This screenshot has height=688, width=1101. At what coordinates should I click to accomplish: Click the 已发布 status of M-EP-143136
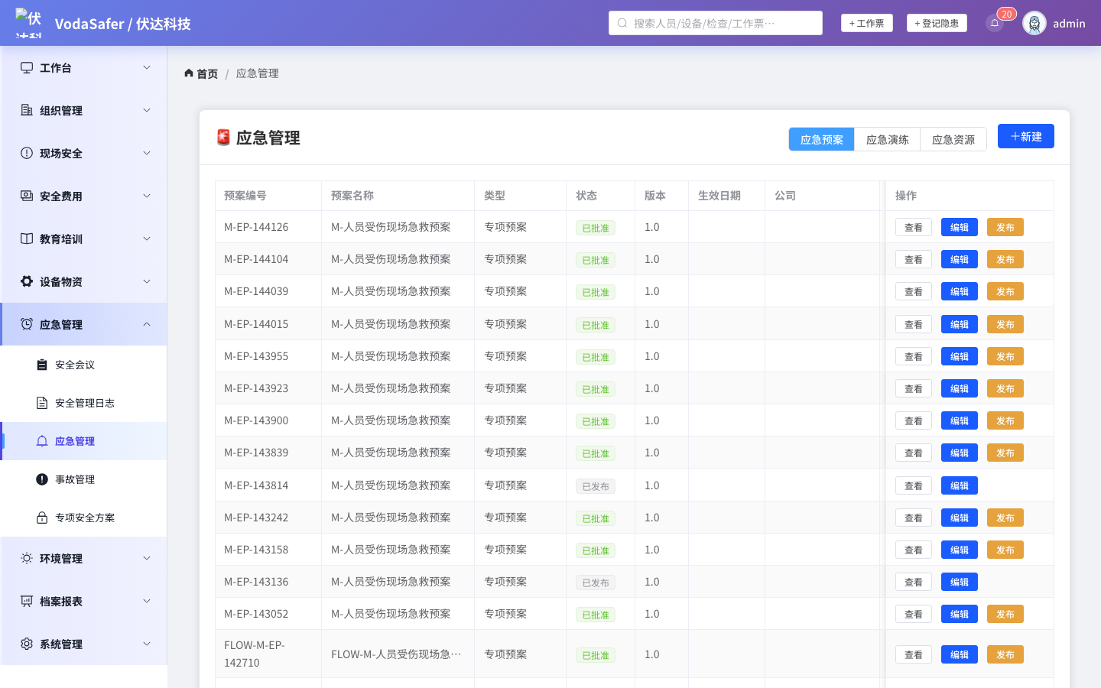pyautogui.click(x=596, y=583)
